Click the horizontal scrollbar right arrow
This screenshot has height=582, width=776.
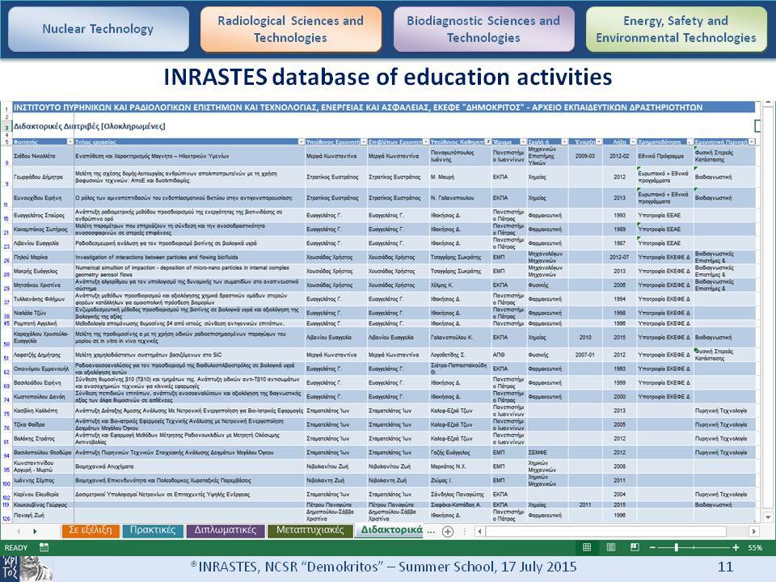point(753,531)
